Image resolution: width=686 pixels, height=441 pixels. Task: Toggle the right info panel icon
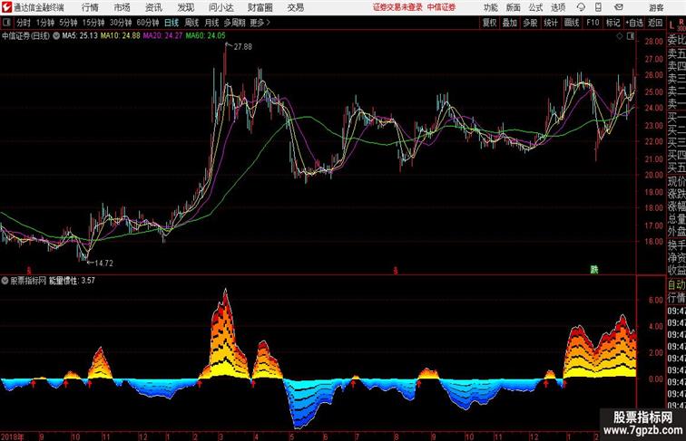tap(631, 36)
